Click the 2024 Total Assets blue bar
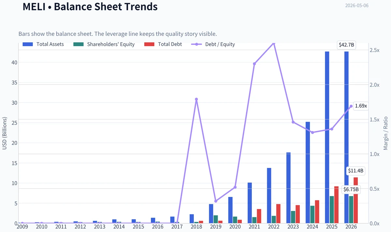The image size is (391, 232). (308, 172)
